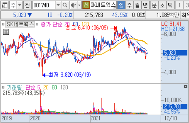Click volume value 215,783 in info bar
189x123 pixels.
(x=94, y=15)
